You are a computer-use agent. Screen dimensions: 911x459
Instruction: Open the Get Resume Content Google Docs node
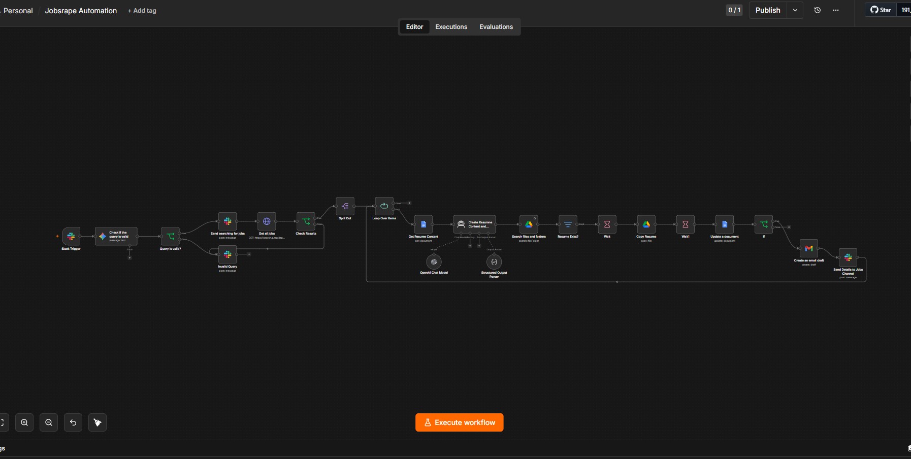click(x=424, y=224)
